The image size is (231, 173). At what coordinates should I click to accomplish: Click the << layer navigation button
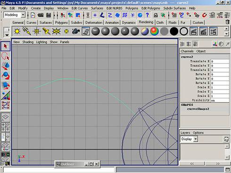point(192,164)
